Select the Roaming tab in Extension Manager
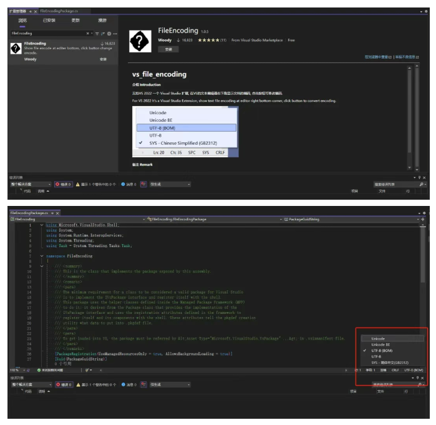Screen dimensions: 436x425 (x=102, y=21)
